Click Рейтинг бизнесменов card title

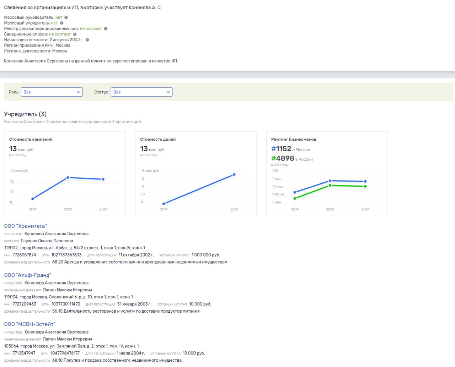point(294,139)
